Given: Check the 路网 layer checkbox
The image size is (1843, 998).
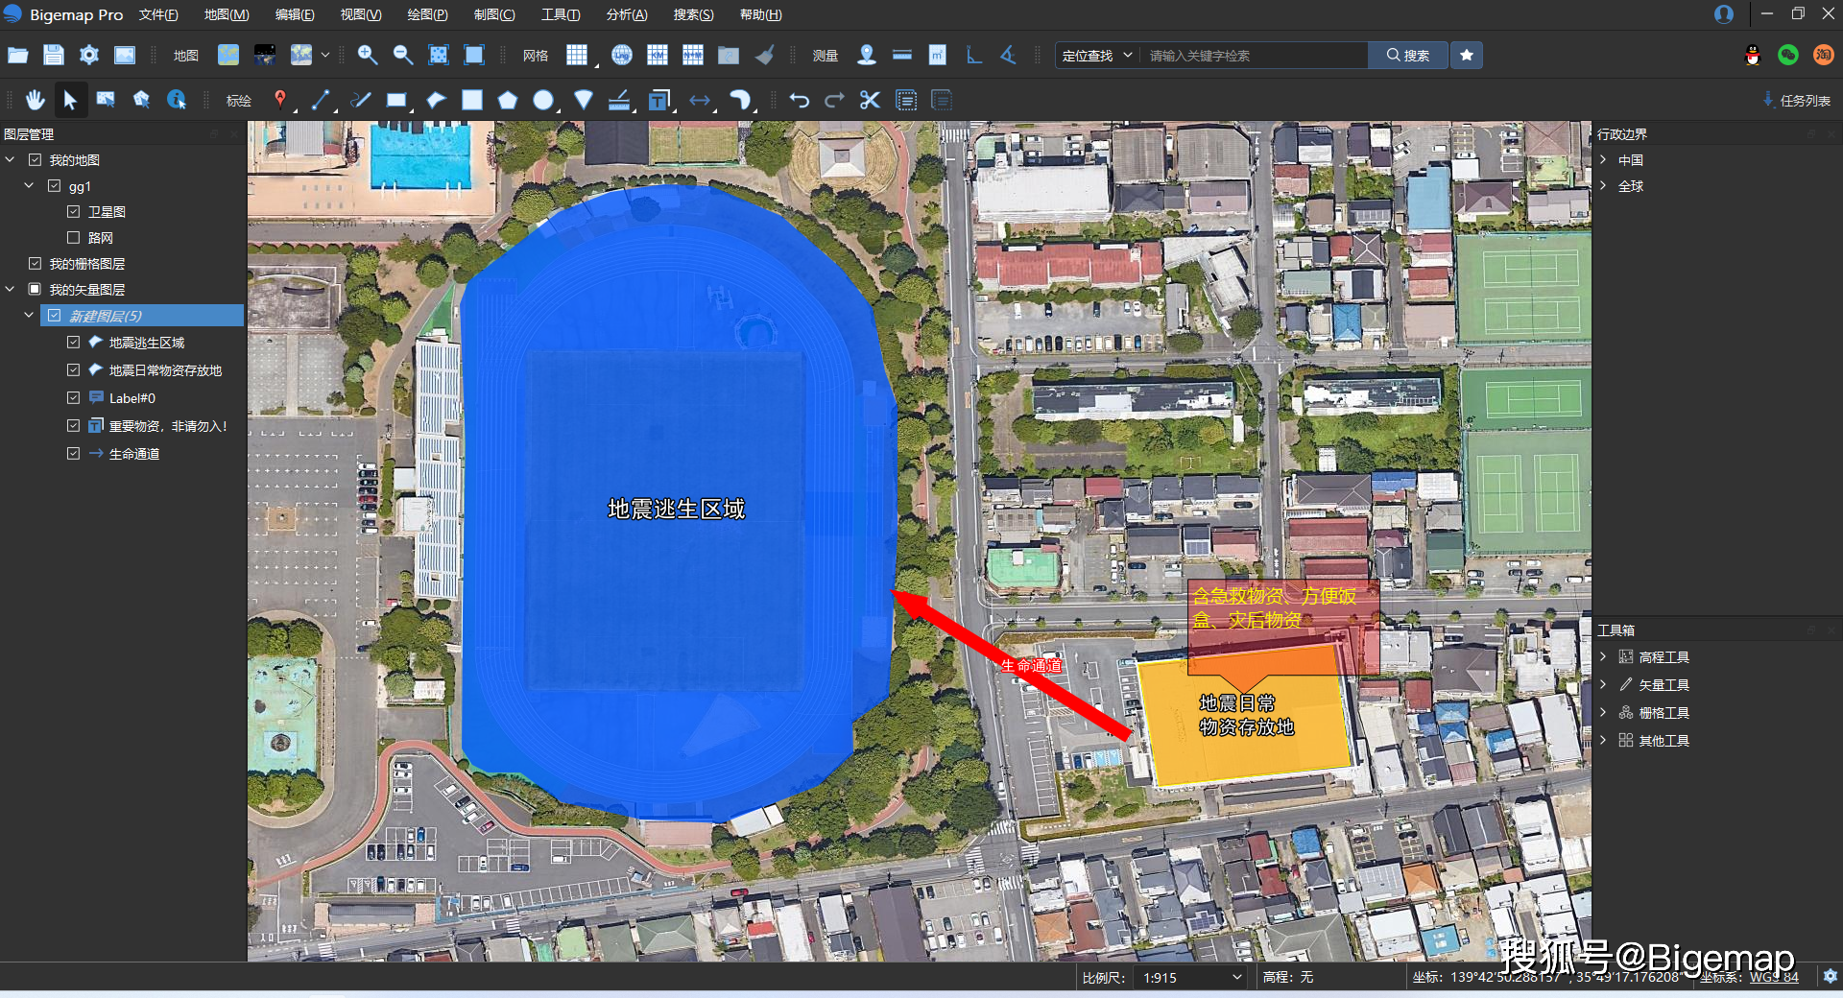Looking at the screenshot, I should pos(73,238).
